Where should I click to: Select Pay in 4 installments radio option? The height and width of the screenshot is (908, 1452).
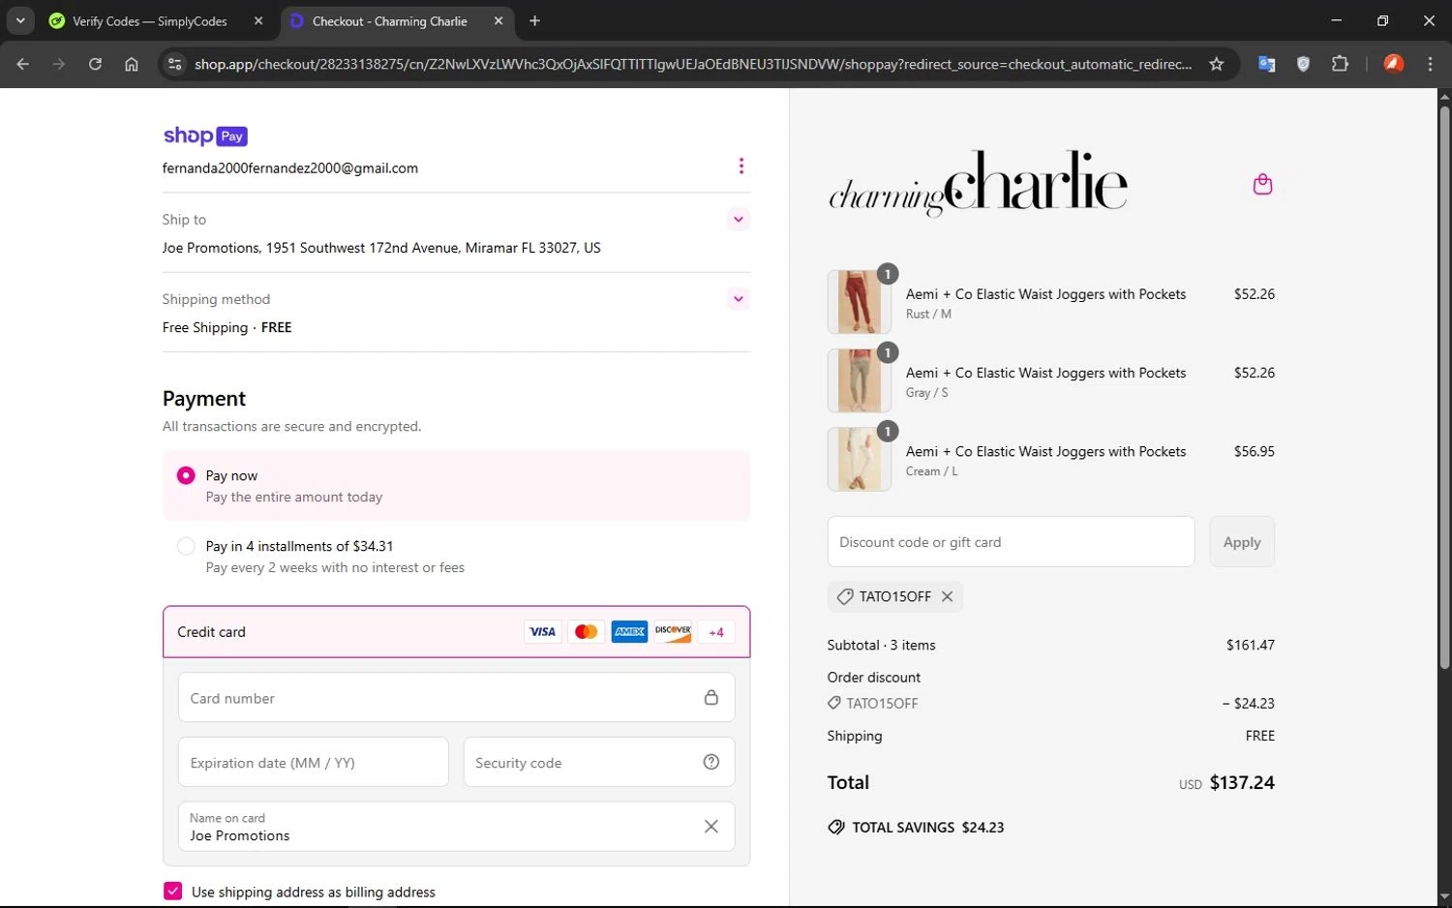pos(186,546)
